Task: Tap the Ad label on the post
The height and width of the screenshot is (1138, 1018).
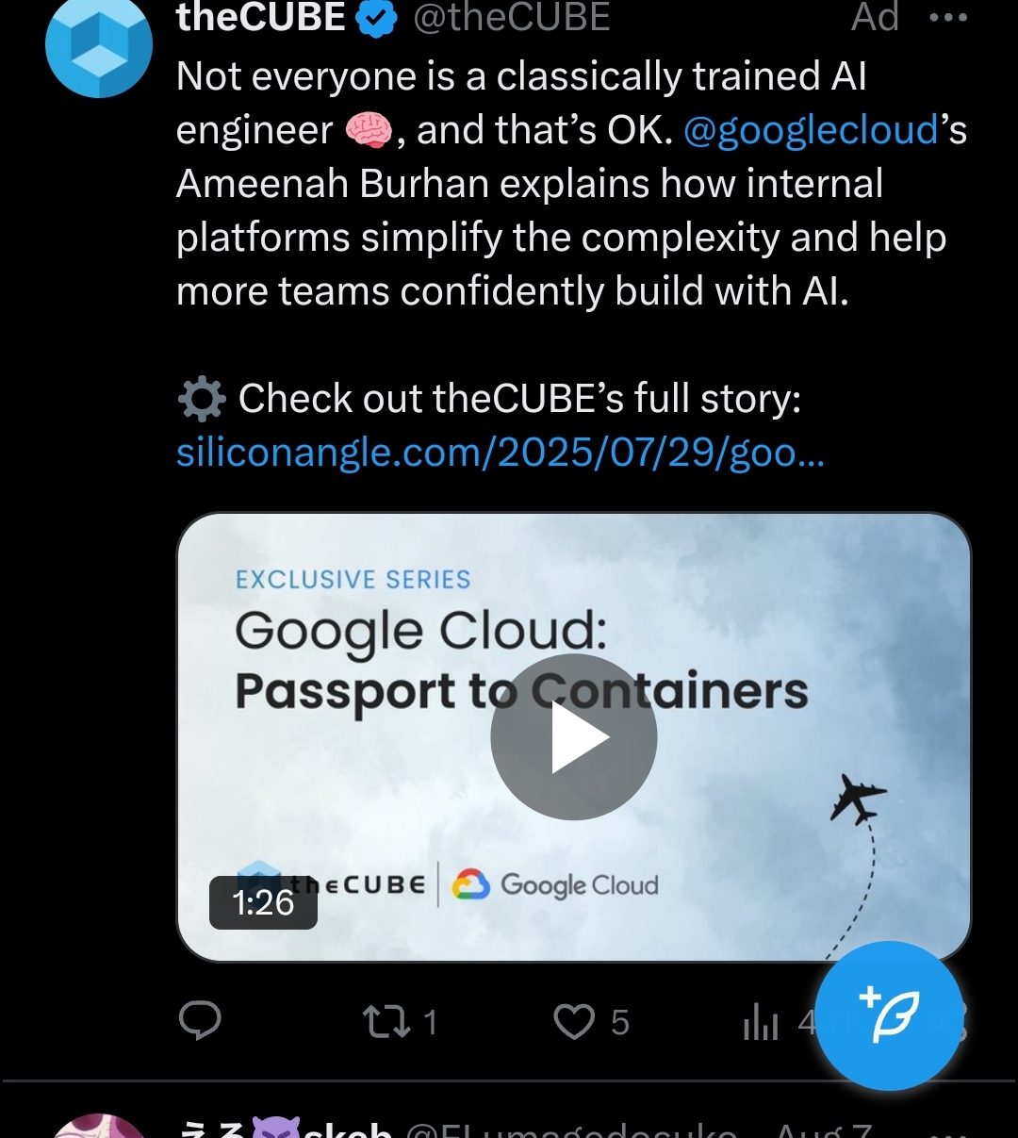Action: 875,18
